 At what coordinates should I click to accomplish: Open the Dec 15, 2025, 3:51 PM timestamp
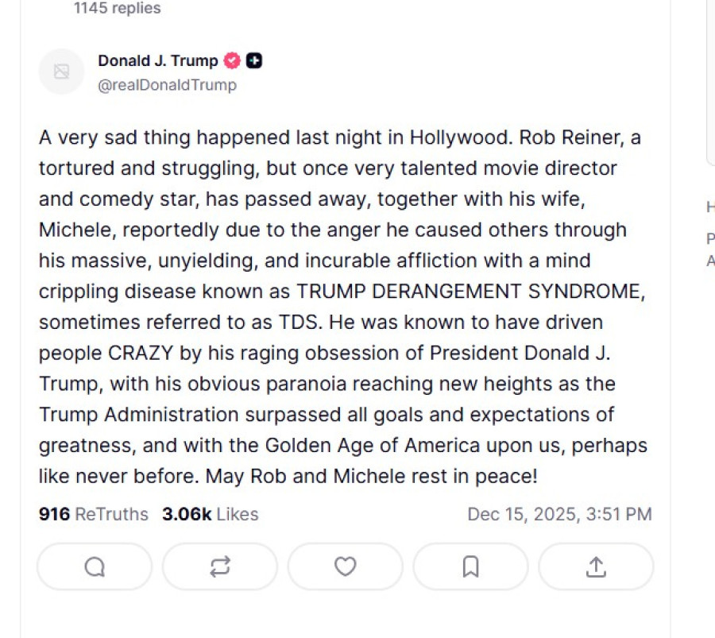[x=559, y=514]
